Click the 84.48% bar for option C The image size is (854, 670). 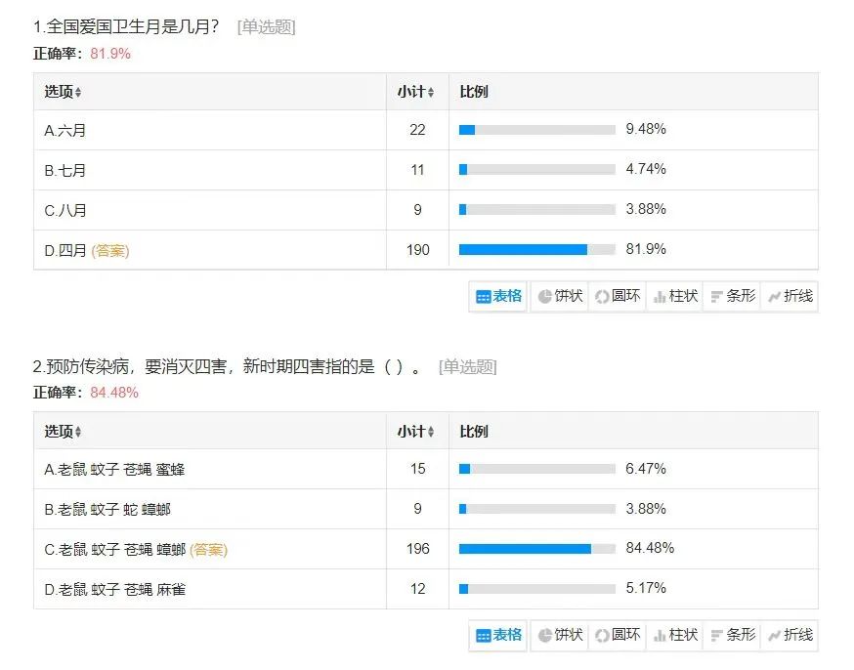coord(537,549)
